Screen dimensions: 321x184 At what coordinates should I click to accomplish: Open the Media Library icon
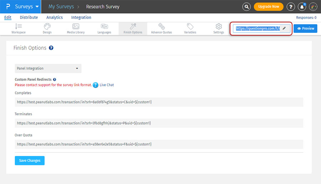[x=76, y=27]
